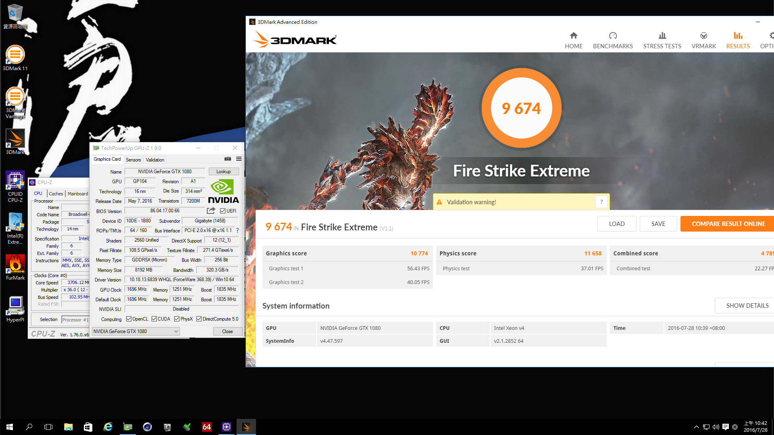The image size is (774, 435).
Task: Launch Internet Explorer from taskbar
Action: coord(108,427)
